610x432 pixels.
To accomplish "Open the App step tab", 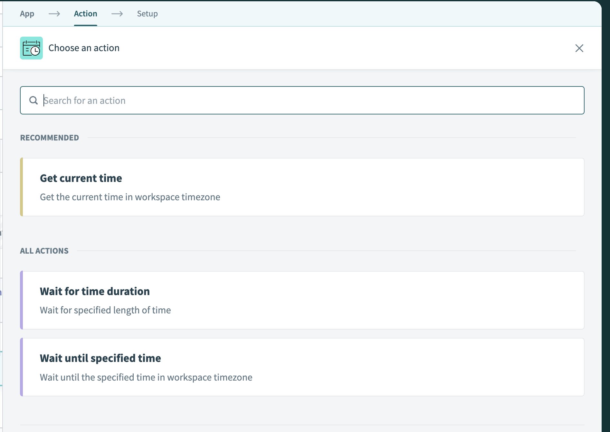I will 27,14.
